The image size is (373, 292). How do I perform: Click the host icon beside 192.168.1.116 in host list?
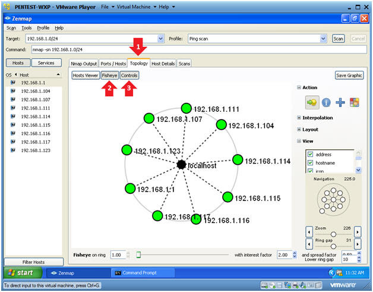(13, 133)
